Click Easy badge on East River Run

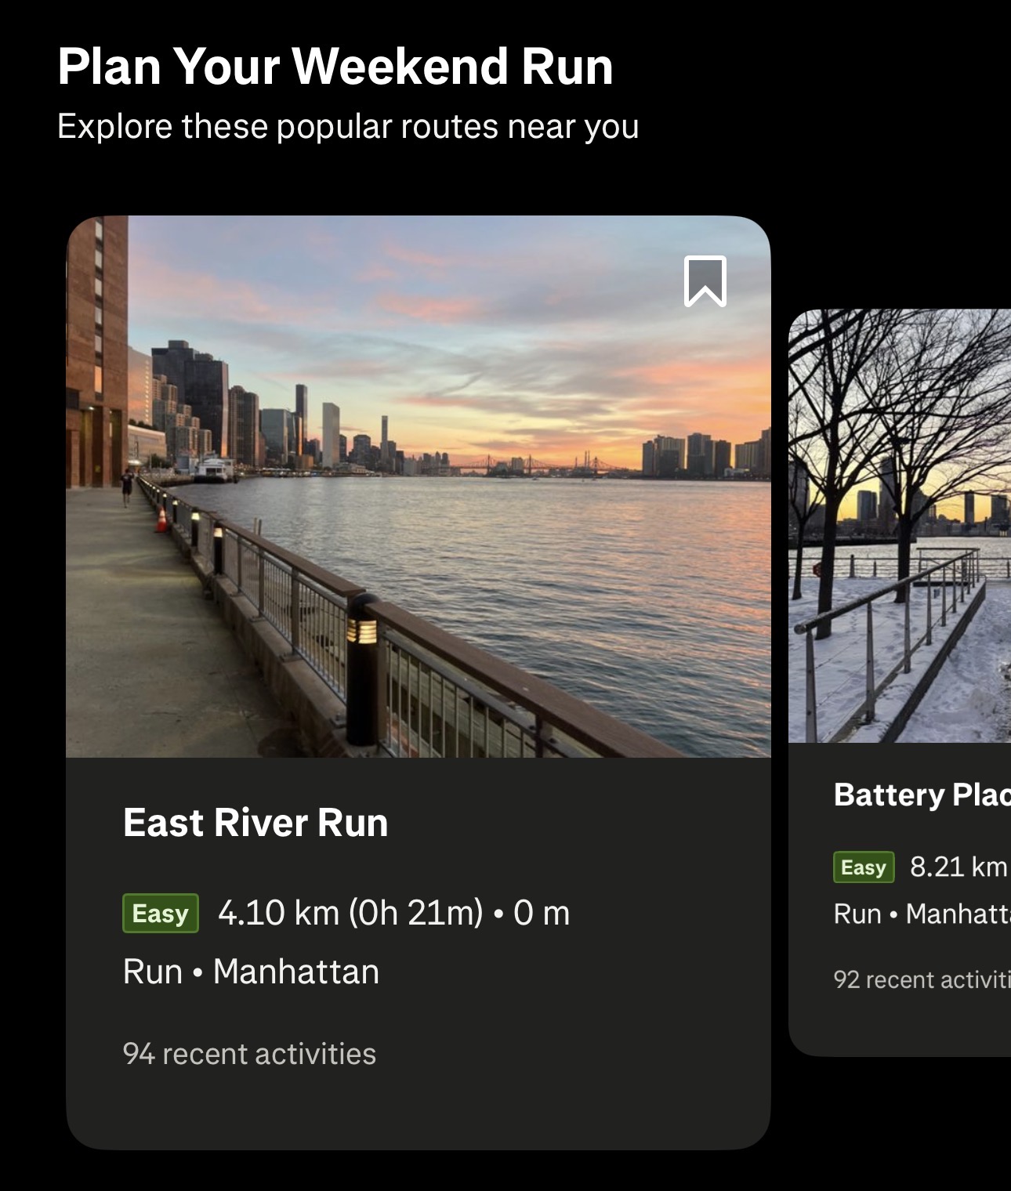coord(161,914)
